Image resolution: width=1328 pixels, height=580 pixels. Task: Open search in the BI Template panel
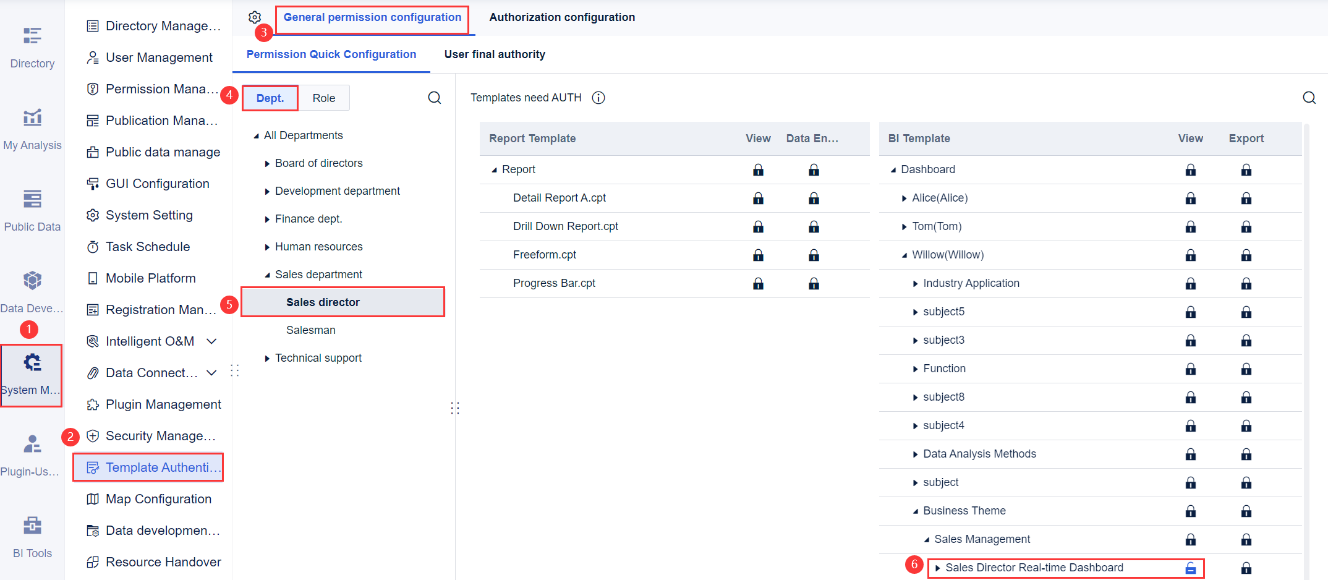(x=1309, y=98)
